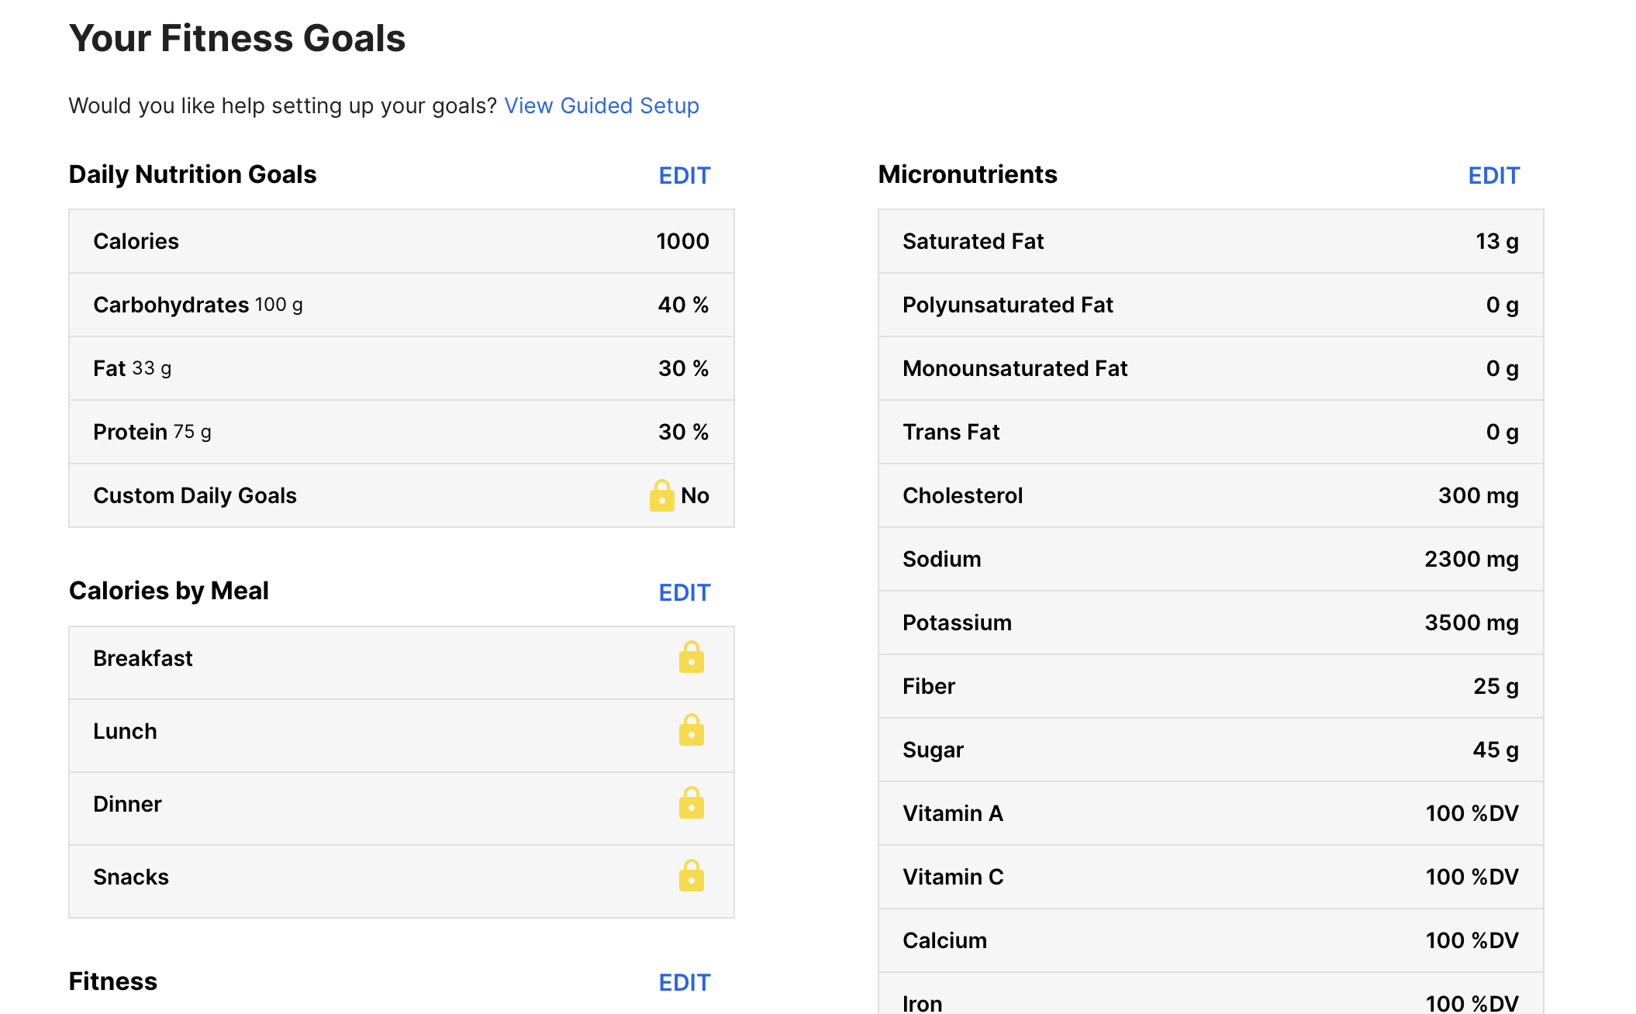The width and height of the screenshot is (1636, 1014).
Task: Click the Fat 33 g row
Action: point(402,368)
